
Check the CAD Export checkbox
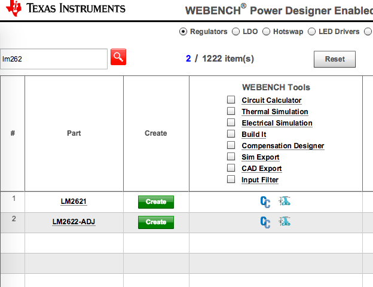[x=231, y=167]
